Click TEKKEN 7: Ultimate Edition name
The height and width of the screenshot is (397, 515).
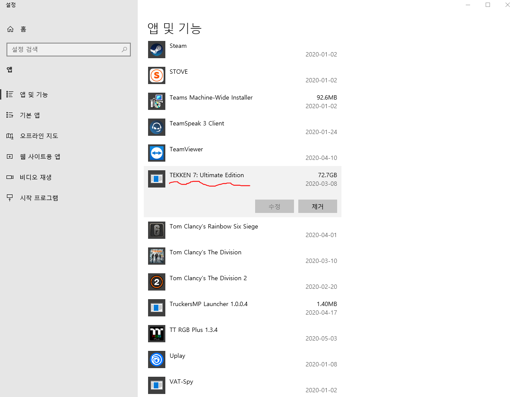[207, 175]
